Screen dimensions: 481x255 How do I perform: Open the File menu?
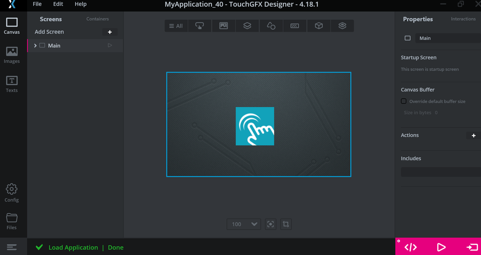click(x=37, y=4)
